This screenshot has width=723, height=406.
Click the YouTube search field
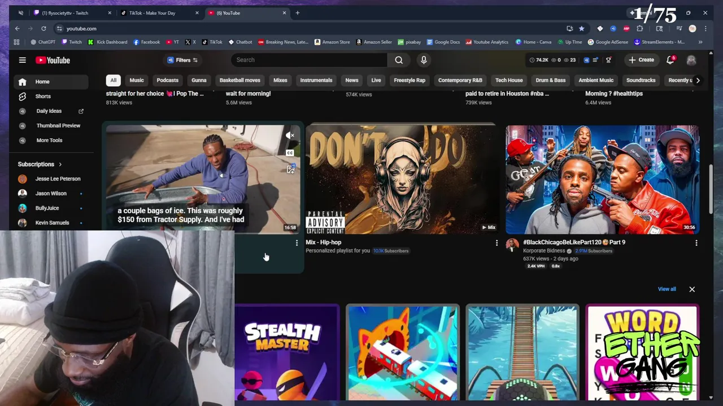point(309,60)
